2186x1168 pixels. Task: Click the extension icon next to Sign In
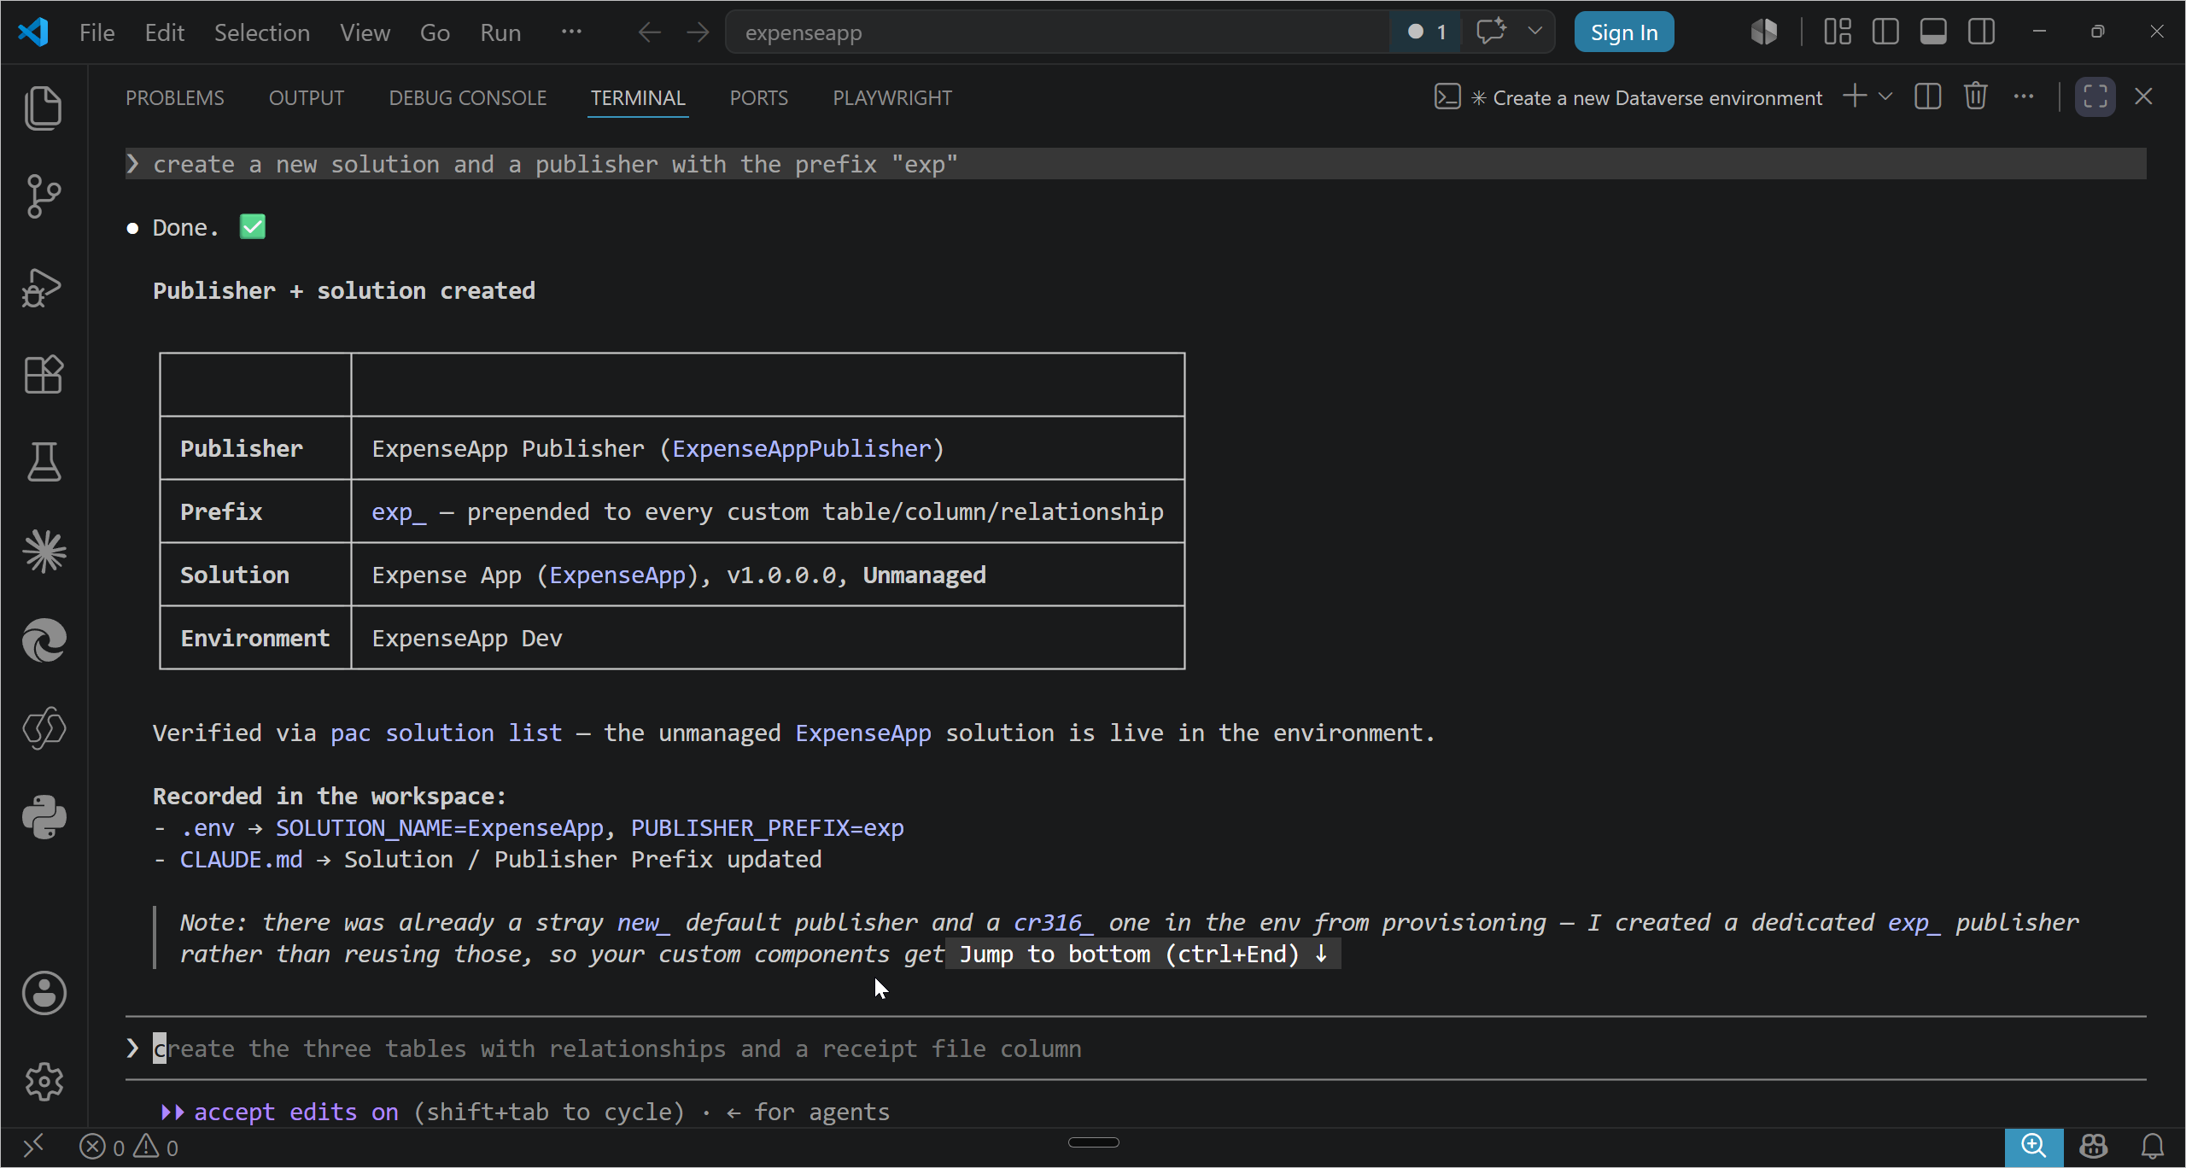coord(1764,32)
